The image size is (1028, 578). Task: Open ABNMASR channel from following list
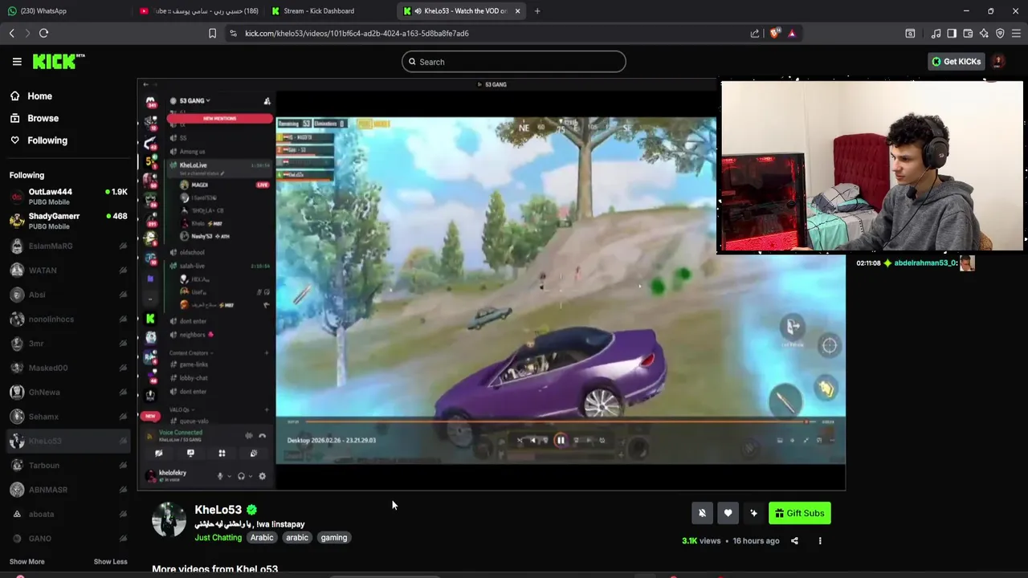tap(67, 490)
